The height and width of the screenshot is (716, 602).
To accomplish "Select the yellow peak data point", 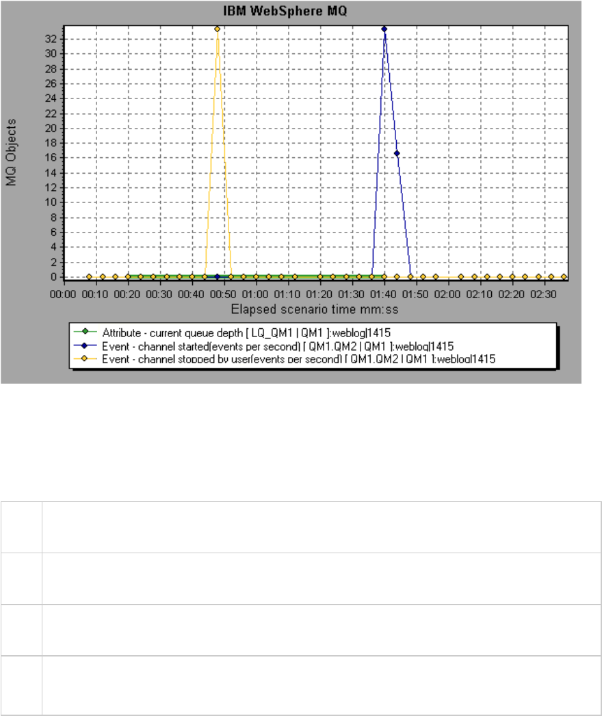I will 218,29.
